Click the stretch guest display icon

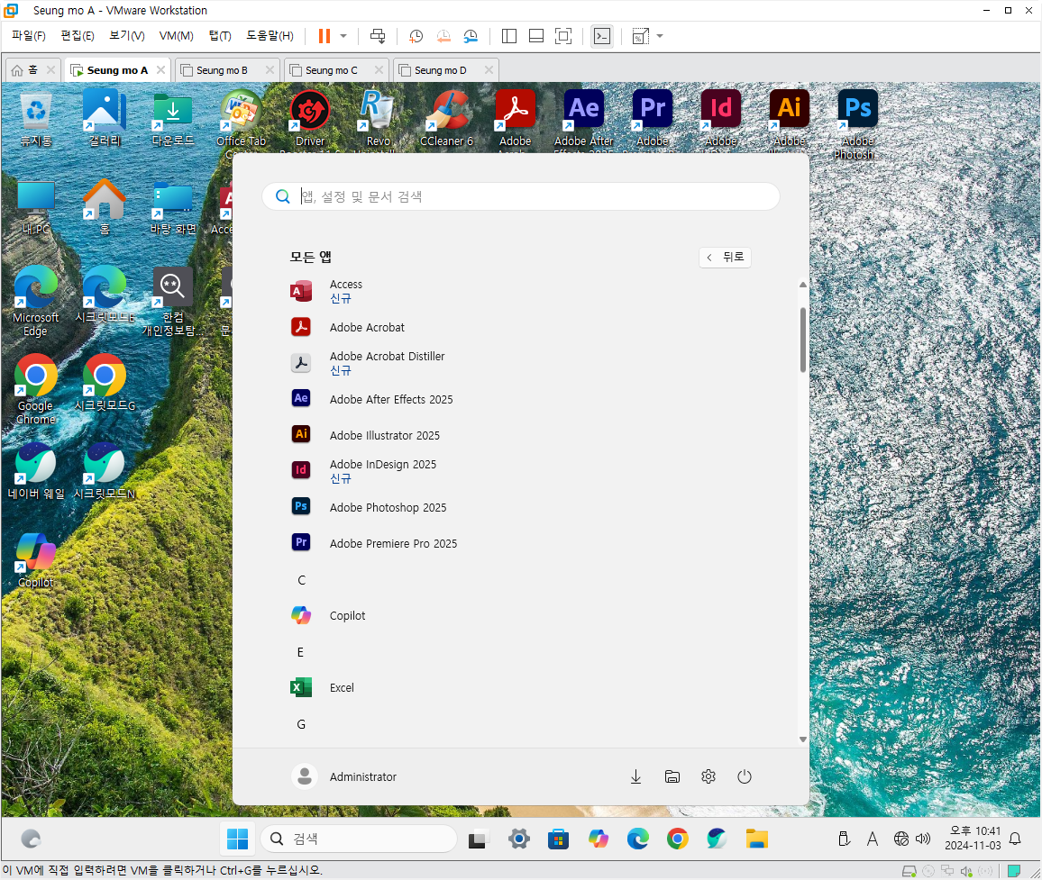pos(641,36)
